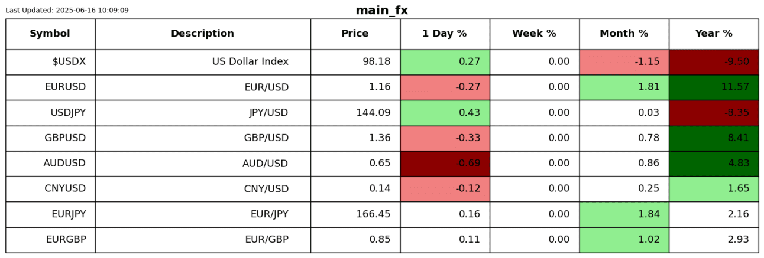Click the dark green 11.57 year cell
Image resolution: width=764 pixels, height=258 pixels.
click(714, 87)
